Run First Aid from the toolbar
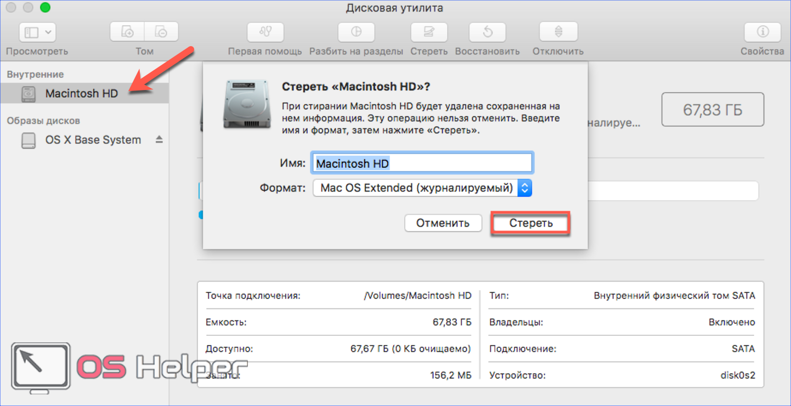The height and width of the screenshot is (406, 791). coord(265,32)
